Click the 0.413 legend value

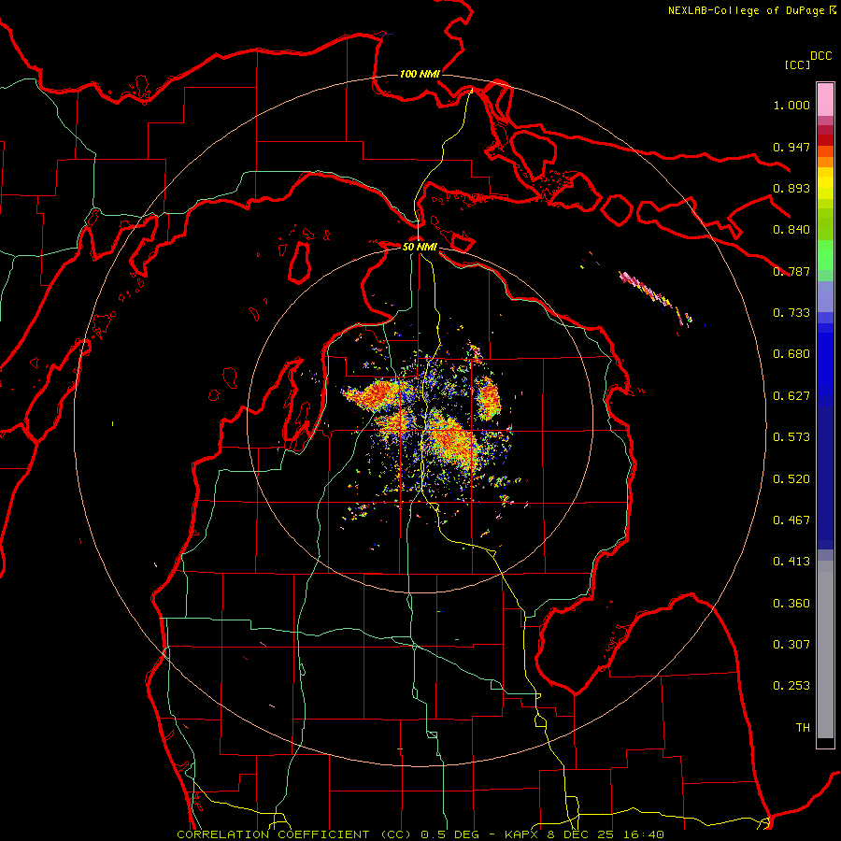[x=791, y=562]
